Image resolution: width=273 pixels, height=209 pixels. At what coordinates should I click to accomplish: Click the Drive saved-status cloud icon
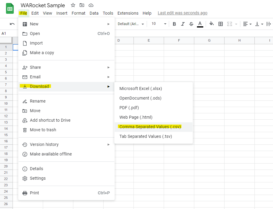(91, 5)
